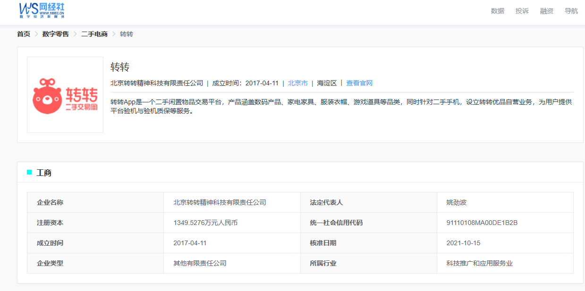Follow the 北京市 location link
This screenshot has height=291, width=585.
pos(298,83)
